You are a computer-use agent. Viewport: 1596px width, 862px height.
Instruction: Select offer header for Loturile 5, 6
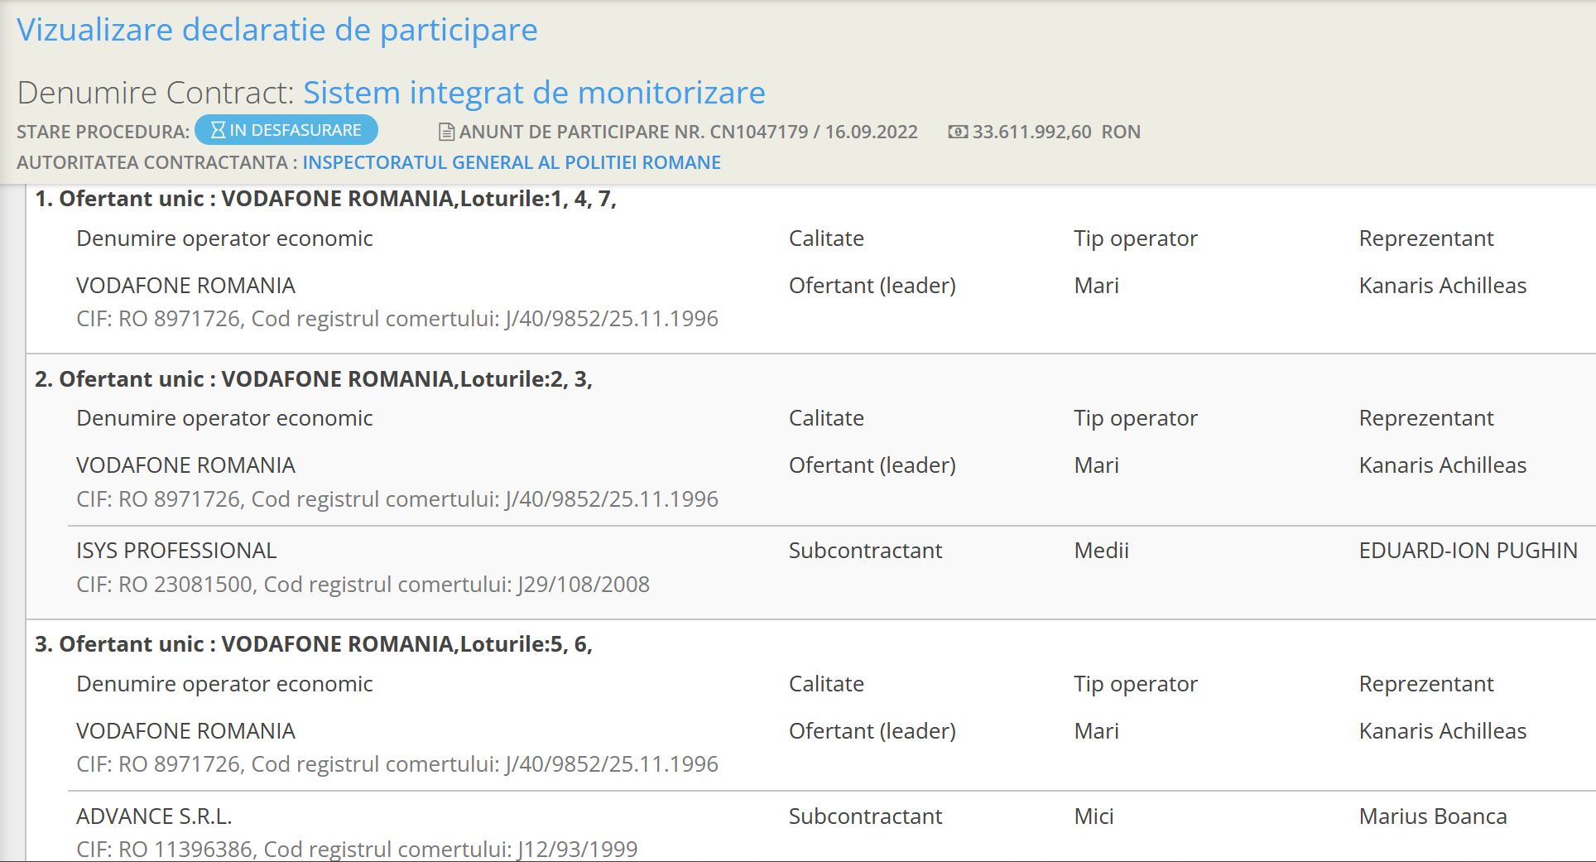coord(314,644)
